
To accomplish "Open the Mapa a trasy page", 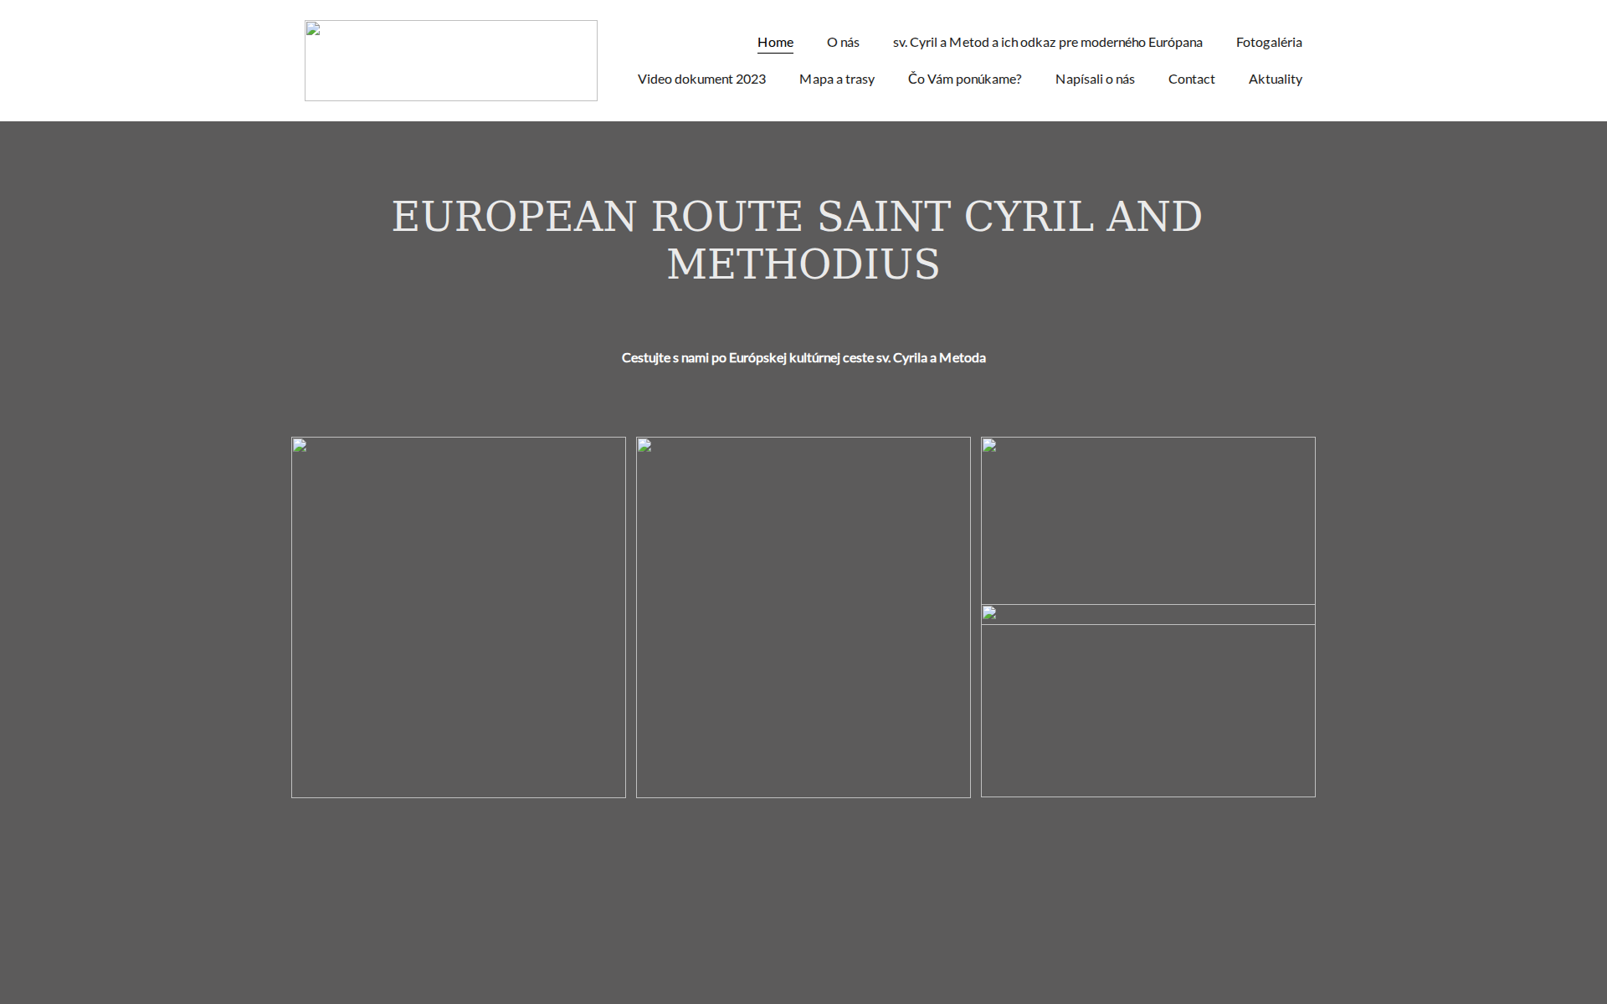I will click(837, 79).
